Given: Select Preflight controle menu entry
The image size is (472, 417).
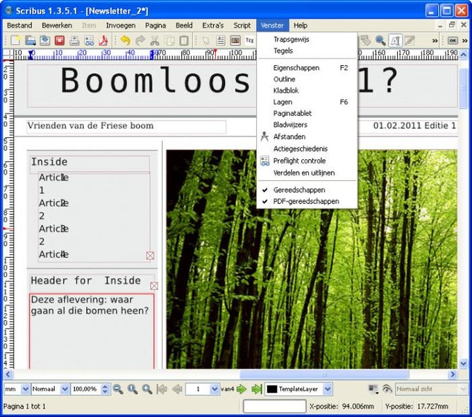Looking at the screenshot, I should pyautogui.click(x=307, y=161).
